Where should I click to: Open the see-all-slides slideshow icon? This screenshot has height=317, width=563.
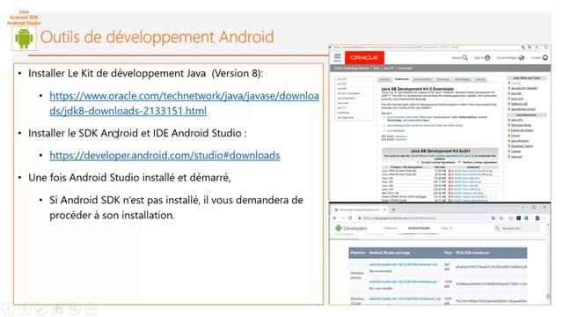click(x=58, y=308)
